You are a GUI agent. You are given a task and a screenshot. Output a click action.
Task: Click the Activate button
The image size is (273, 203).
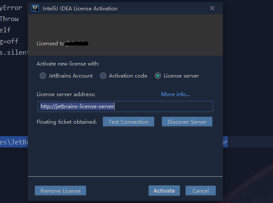(164, 191)
